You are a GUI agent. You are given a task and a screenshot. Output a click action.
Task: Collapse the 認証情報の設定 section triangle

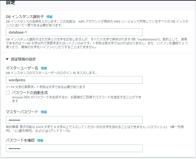[x=7, y=59]
